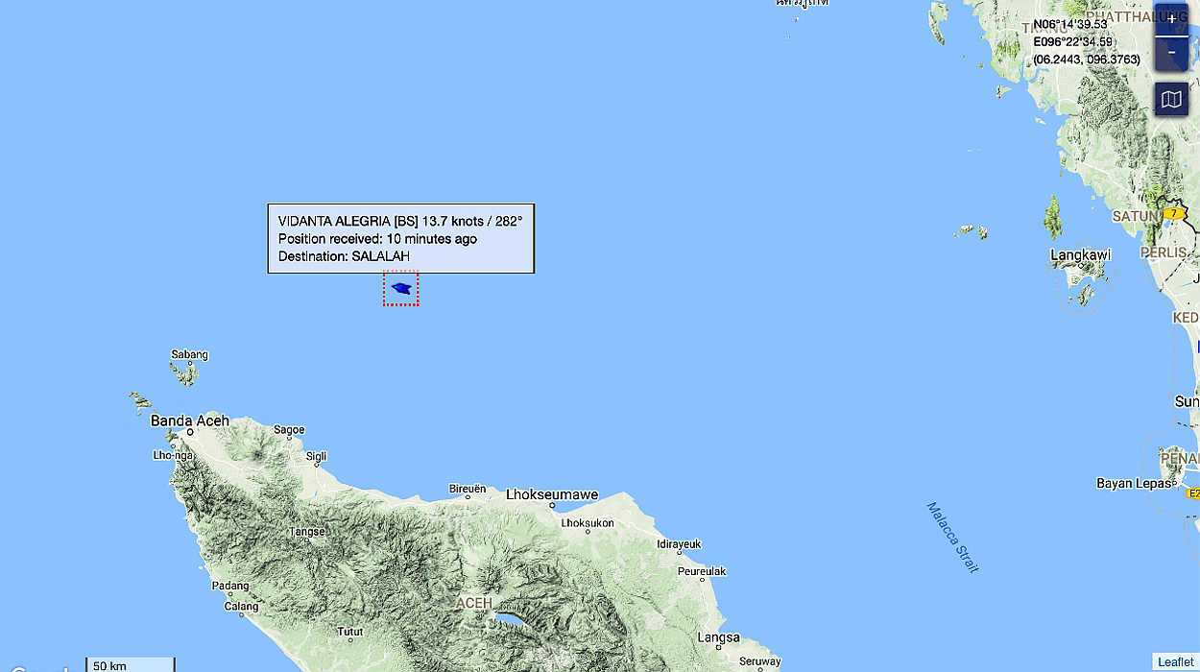Open the map layers selector
The width and height of the screenshot is (1200, 672).
[x=1171, y=99]
